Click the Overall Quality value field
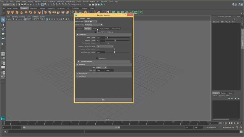Viewport: 244px width, 137px height. 101,38
